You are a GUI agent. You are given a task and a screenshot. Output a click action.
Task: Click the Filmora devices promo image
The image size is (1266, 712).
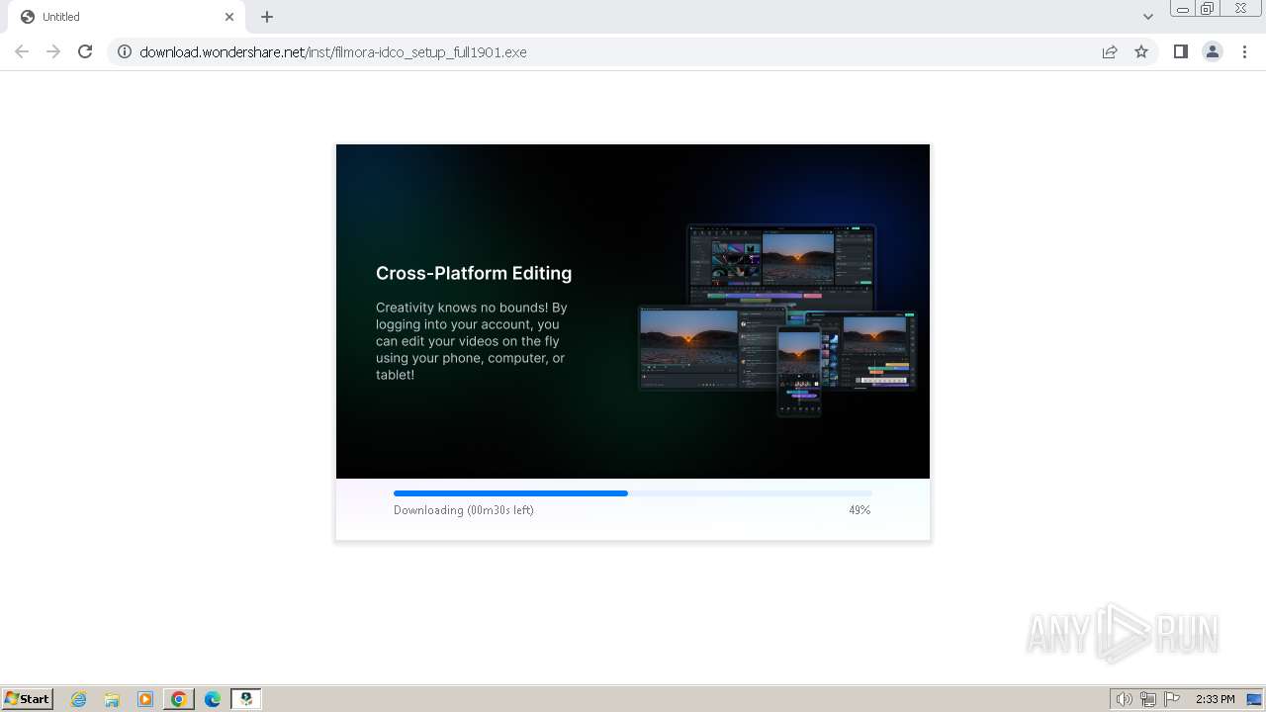777,319
